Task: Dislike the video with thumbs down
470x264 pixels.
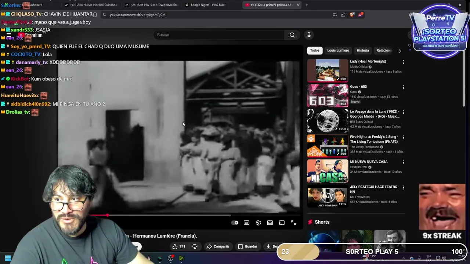Action: [195, 246]
